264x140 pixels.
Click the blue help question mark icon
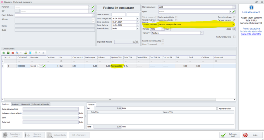click(x=251, y=8)
